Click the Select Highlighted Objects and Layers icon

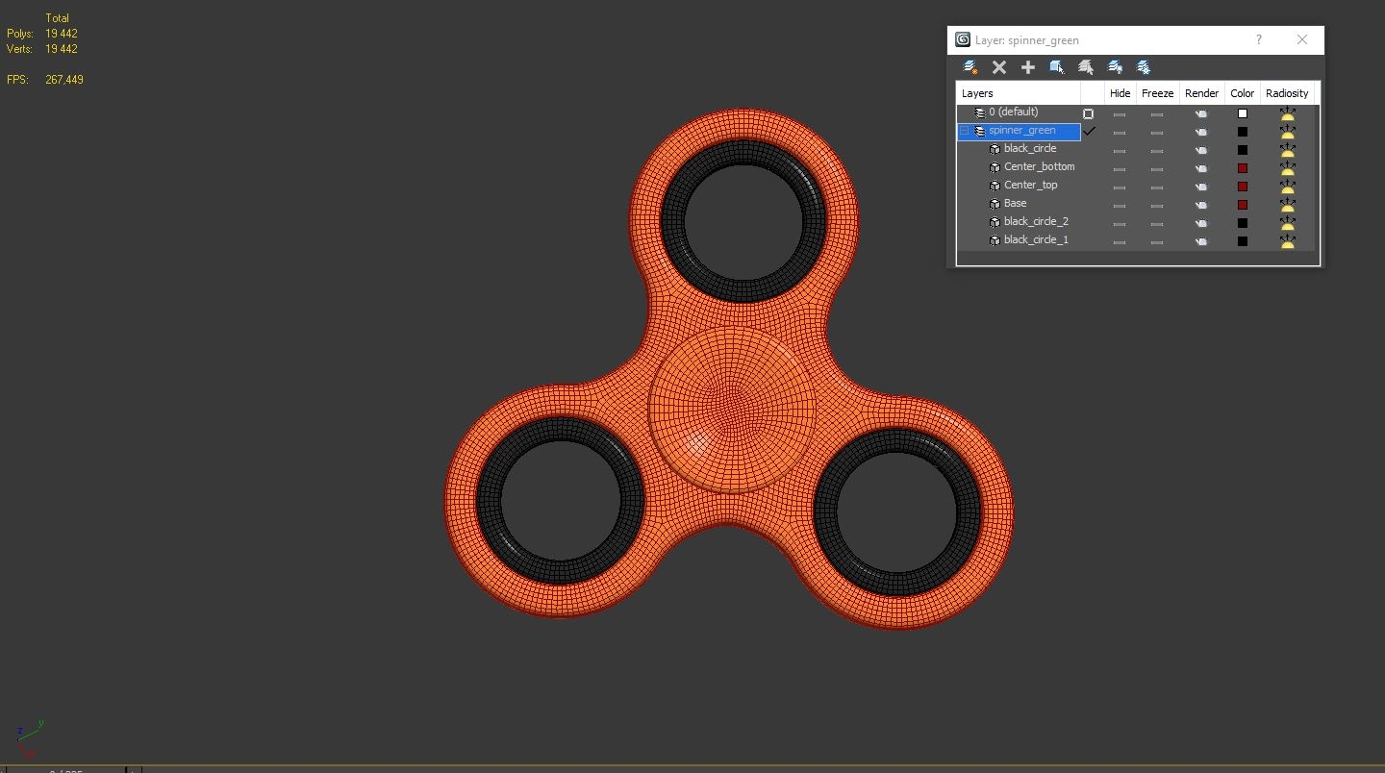click(1056, 67)
